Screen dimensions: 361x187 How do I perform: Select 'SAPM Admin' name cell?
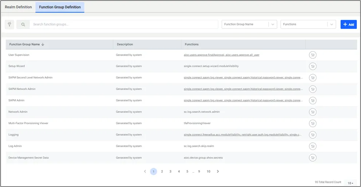16,100
